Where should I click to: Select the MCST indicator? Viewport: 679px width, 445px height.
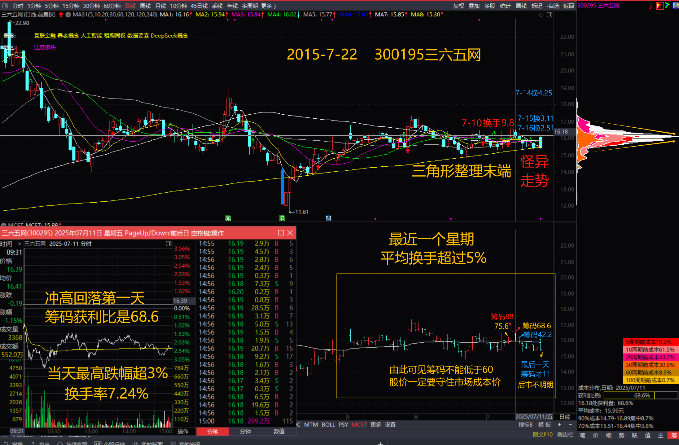[359, 425]
